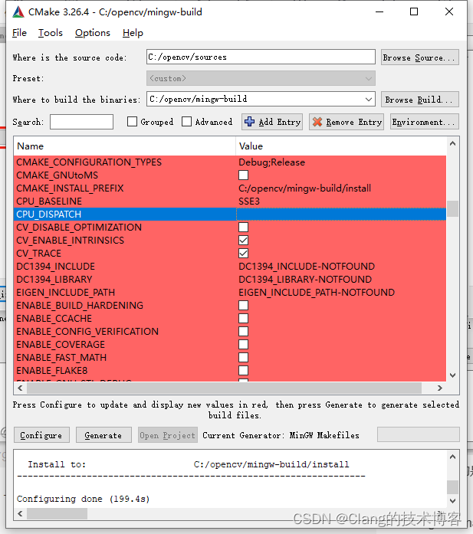This screenshot has width=473, height=534.
Task: Open the Preset custom dropdown
Action: click(261, 78)
